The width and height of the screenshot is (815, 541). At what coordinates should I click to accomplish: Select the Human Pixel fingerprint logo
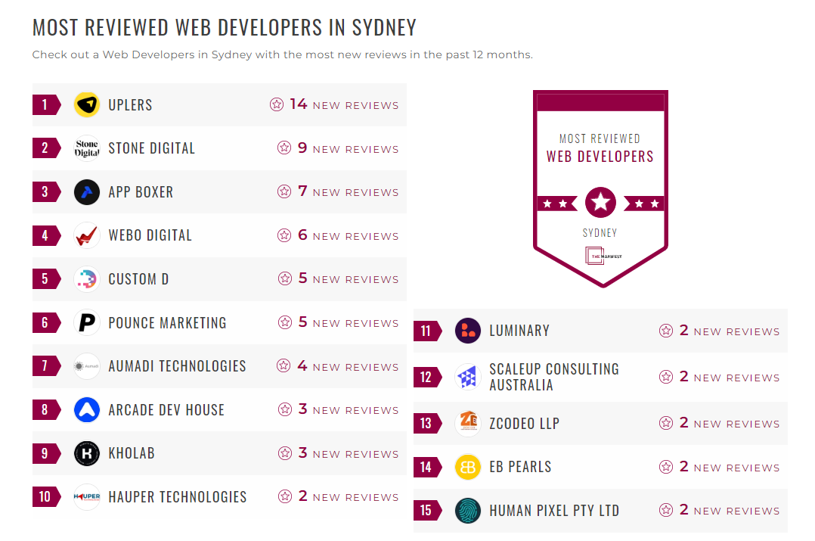tap(468, 511)
